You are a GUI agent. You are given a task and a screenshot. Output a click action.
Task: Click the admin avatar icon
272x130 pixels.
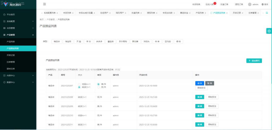point(250,5)
